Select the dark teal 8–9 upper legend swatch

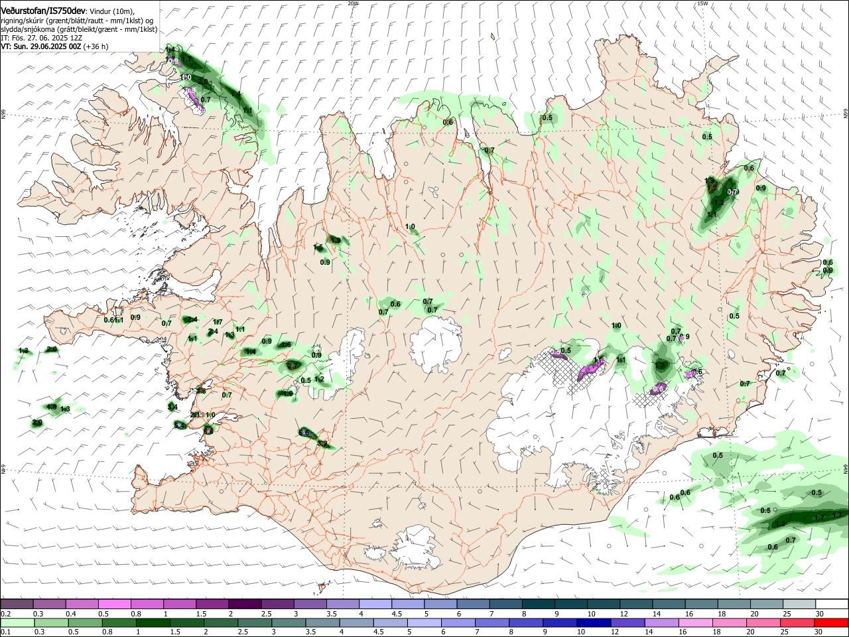538,604
